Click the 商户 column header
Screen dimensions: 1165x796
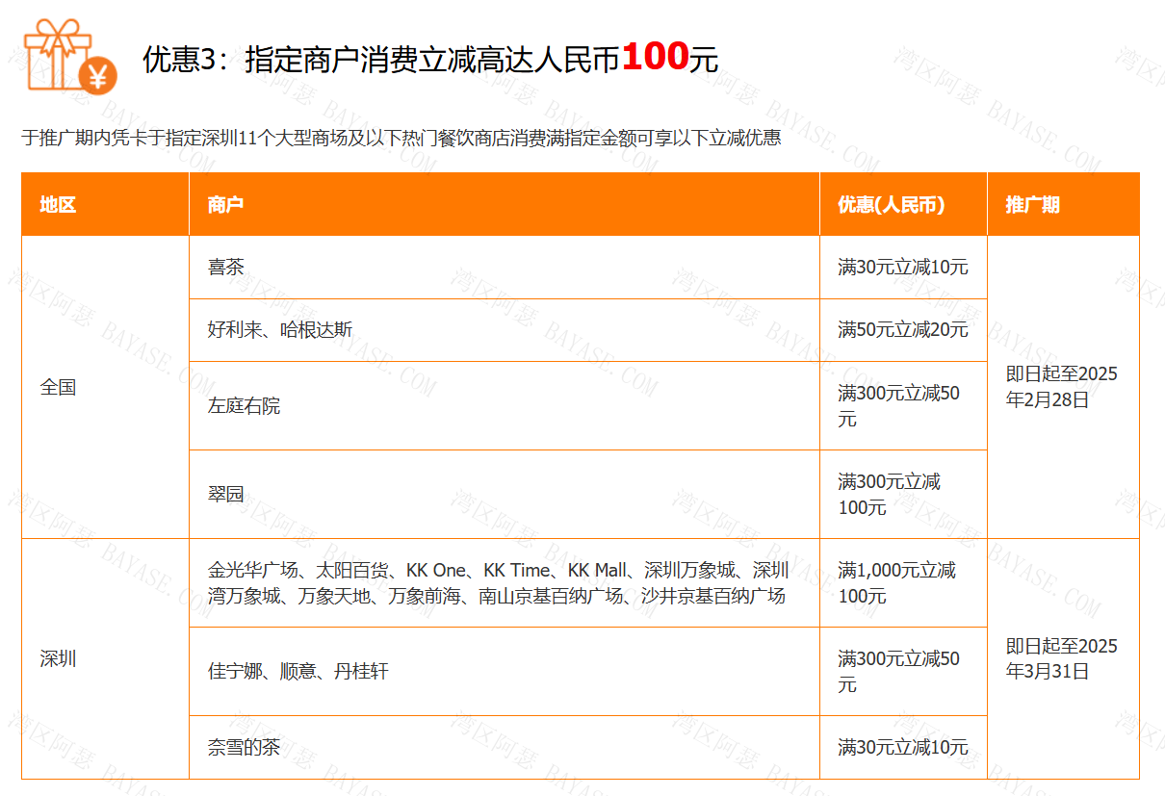505,204
